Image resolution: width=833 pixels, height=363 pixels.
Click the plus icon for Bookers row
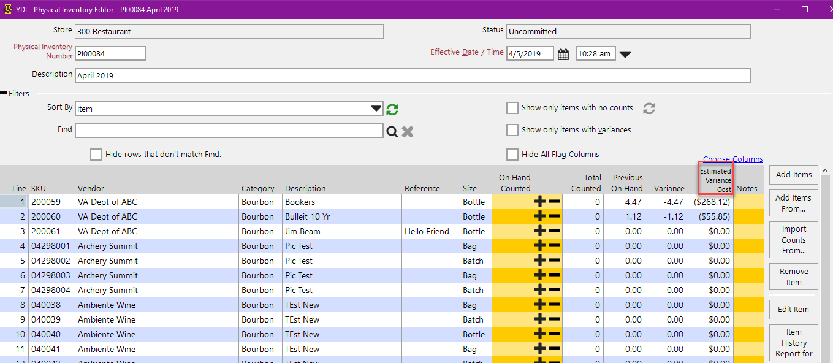click(x=539, y=202)
